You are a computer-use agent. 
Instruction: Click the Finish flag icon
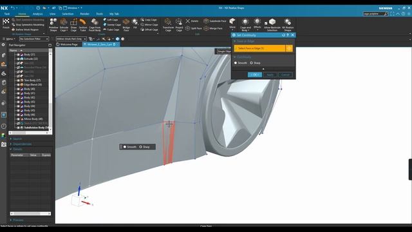pos(6,21)
